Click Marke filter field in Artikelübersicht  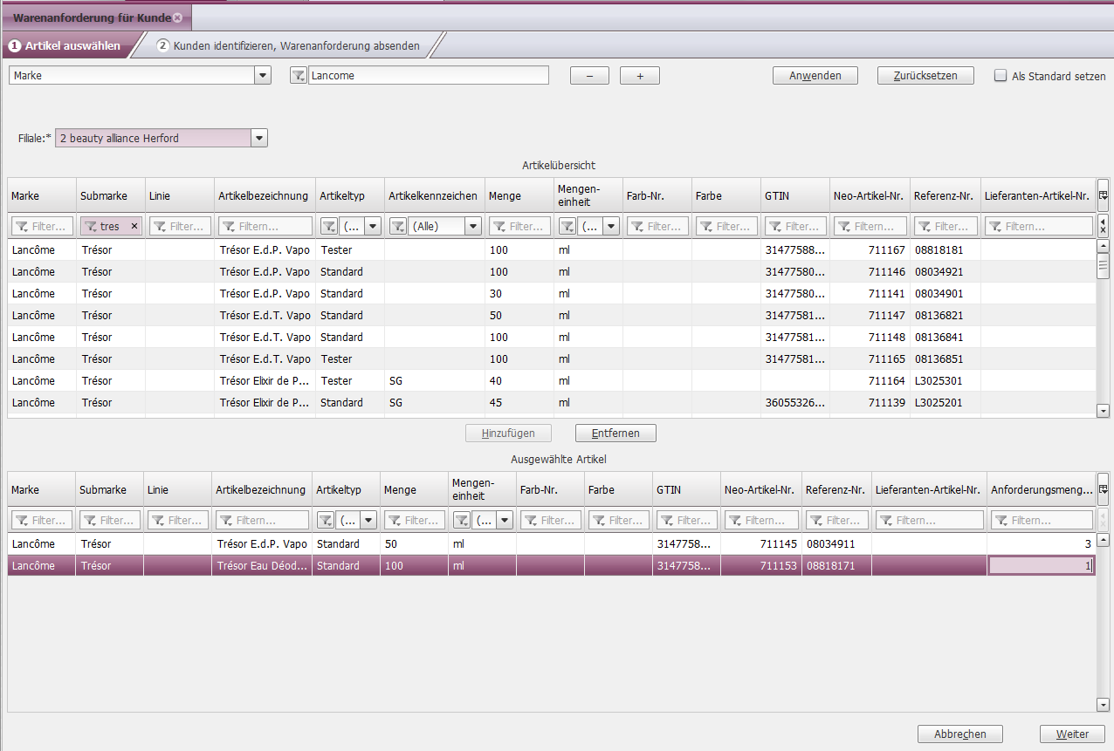[x=42, y=227]
